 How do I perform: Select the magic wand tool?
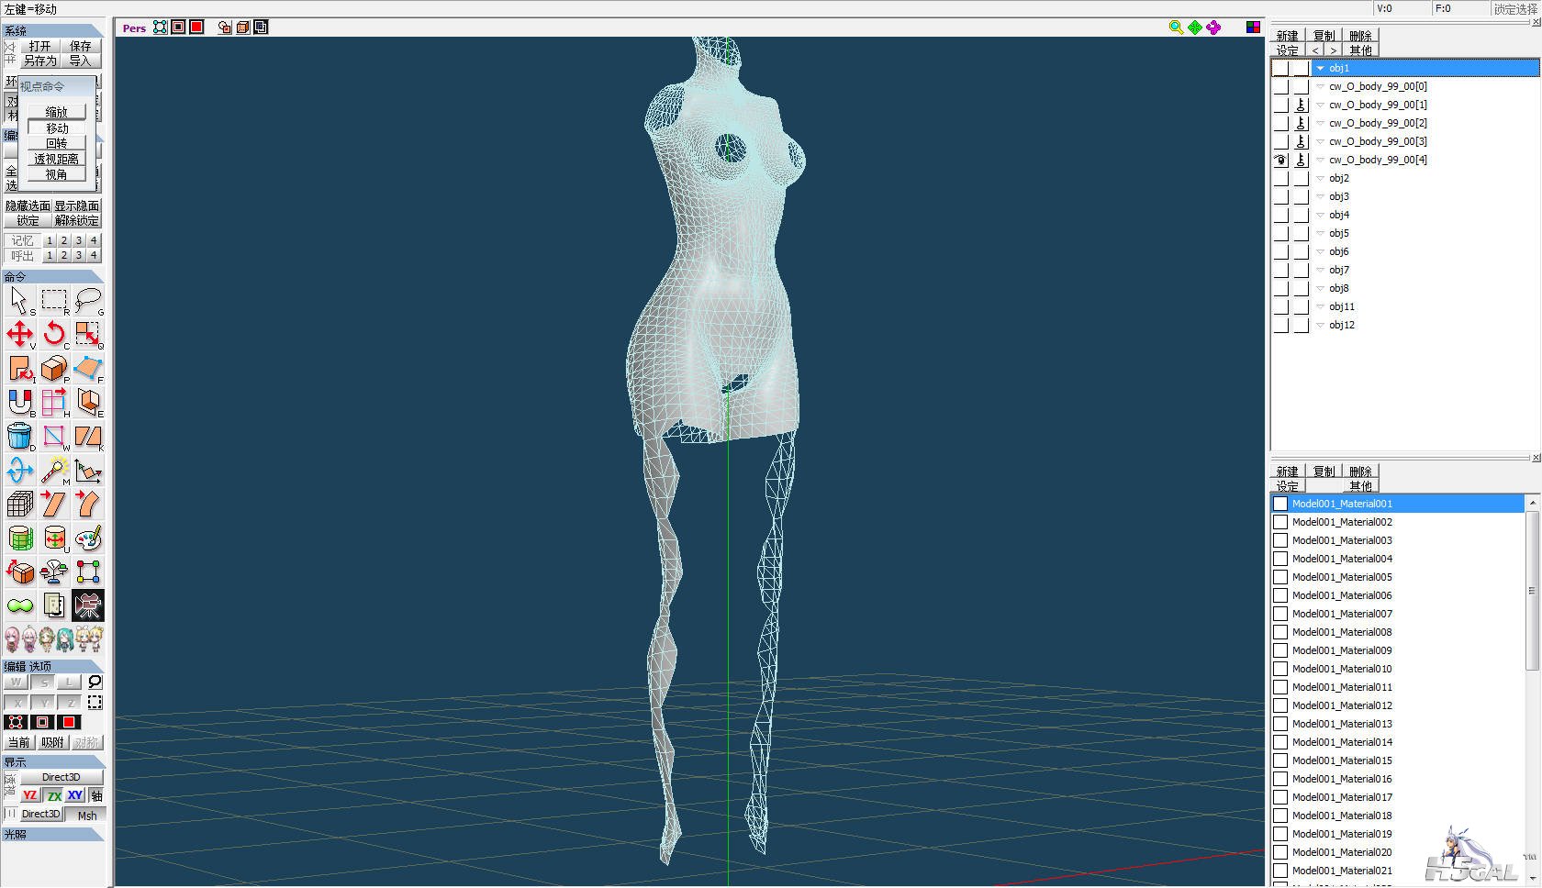pyautogui.click(x=54, y=470)
